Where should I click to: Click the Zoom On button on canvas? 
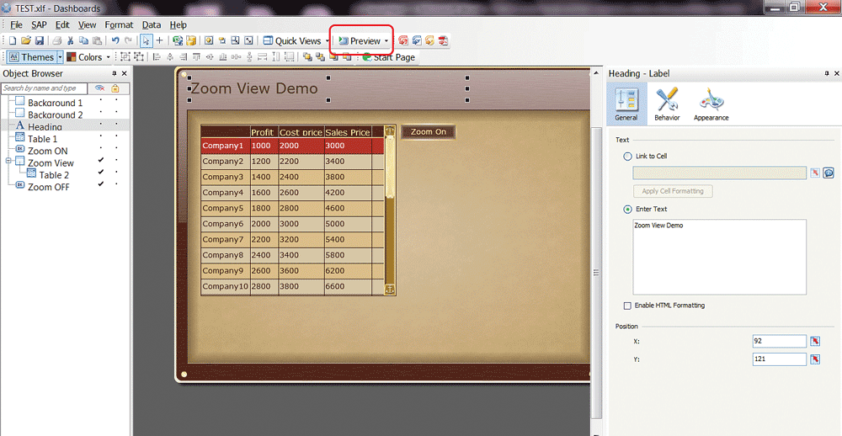[x=429, y=132]
